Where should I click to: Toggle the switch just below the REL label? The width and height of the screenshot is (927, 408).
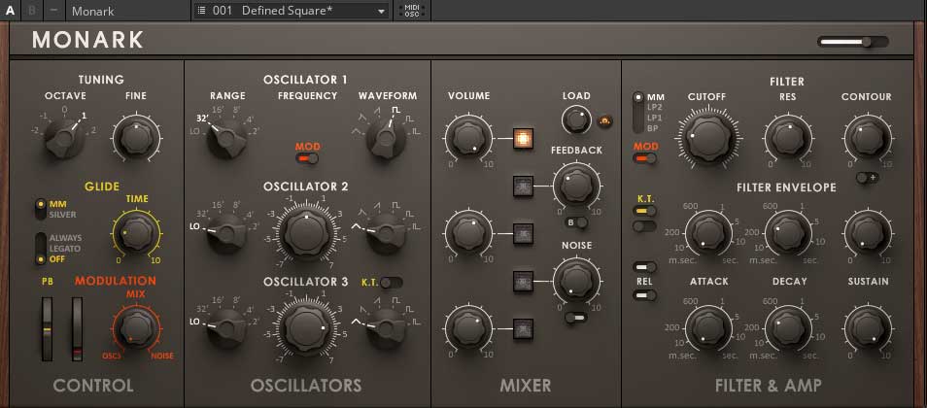(x=644, y=294)
